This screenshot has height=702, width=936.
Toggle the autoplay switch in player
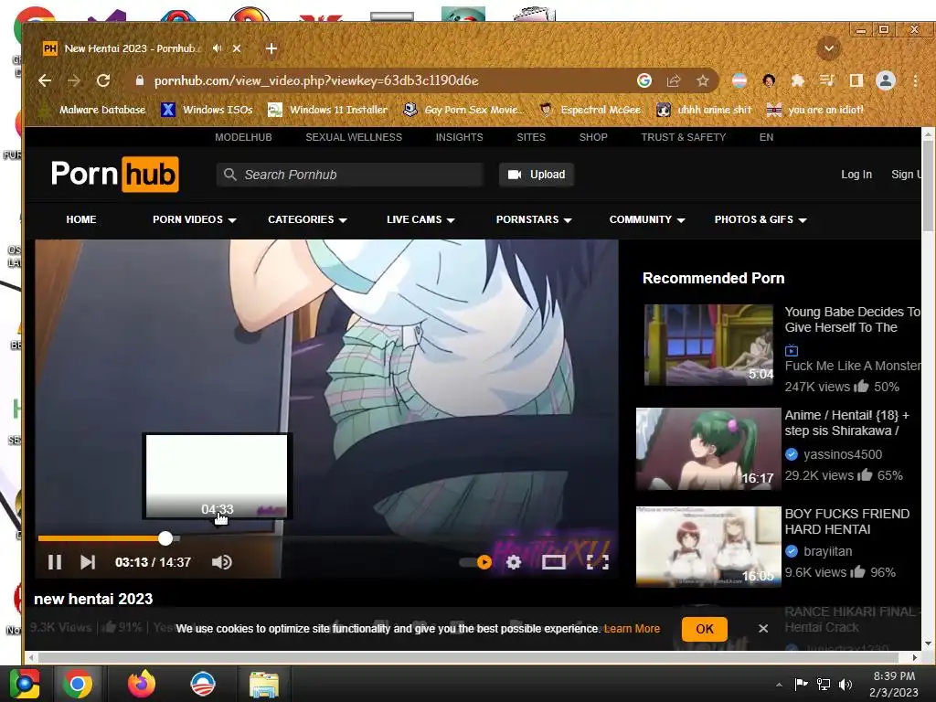tap(475, 562)
